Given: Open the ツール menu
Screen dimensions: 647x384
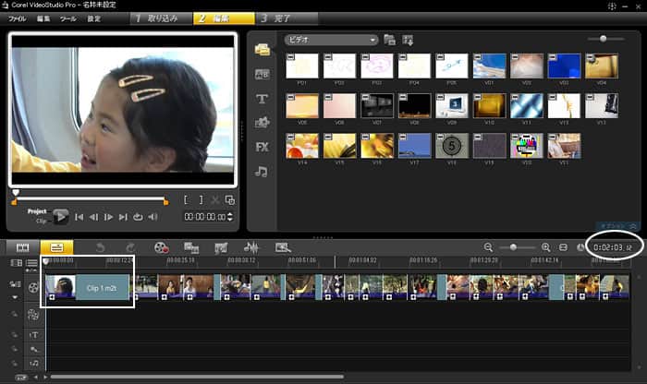Looking at the screenshot, I should [x=68, y=18].
